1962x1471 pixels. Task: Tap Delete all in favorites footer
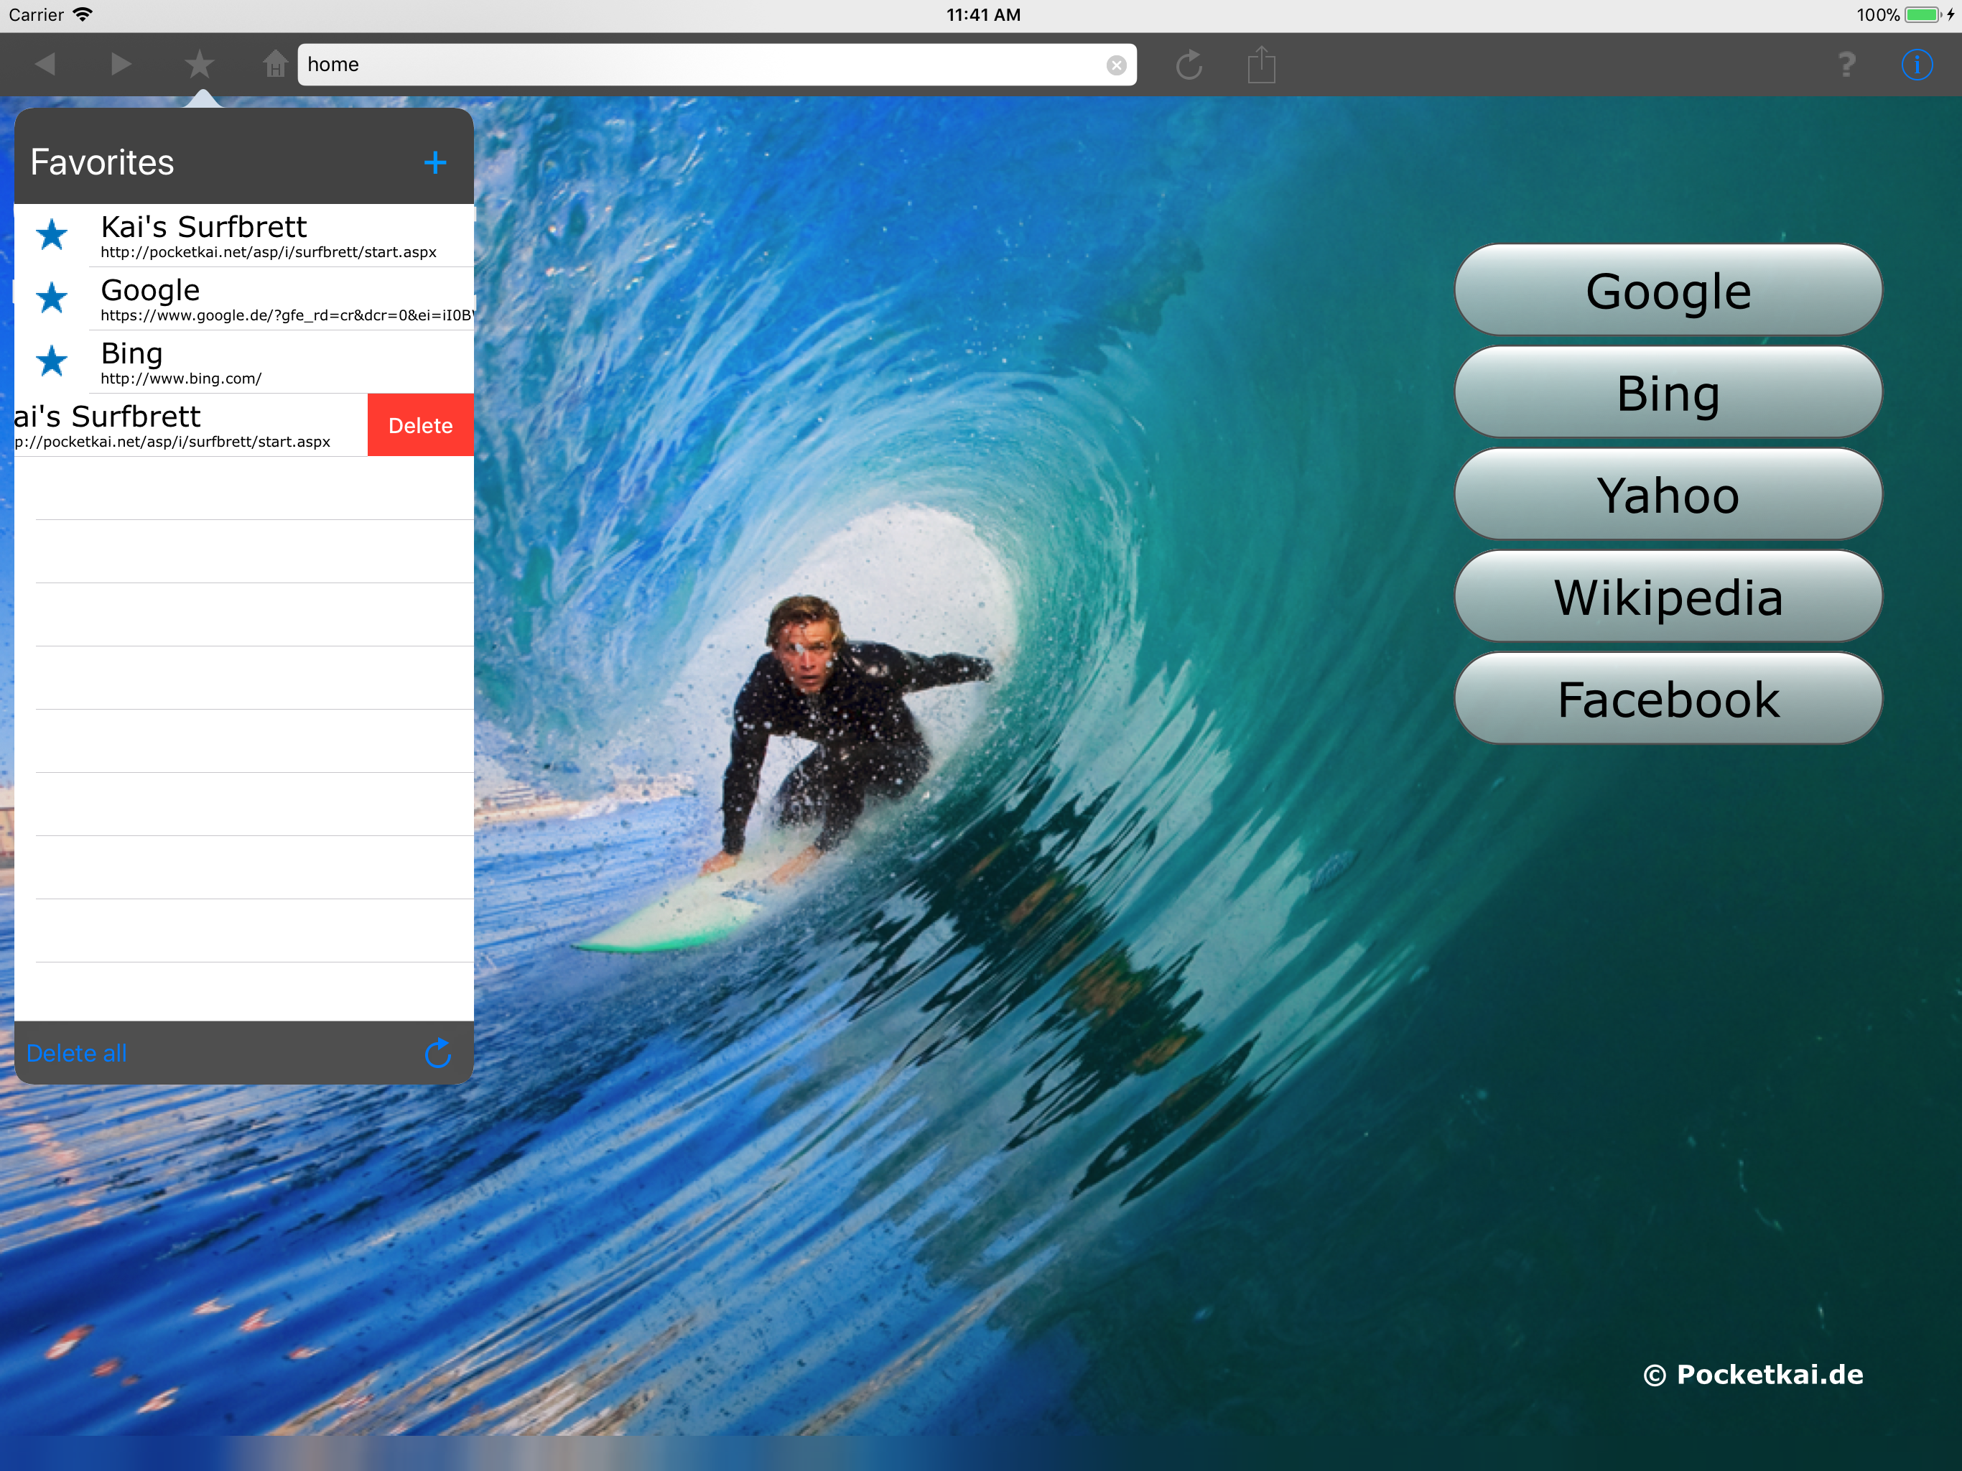77,1053
